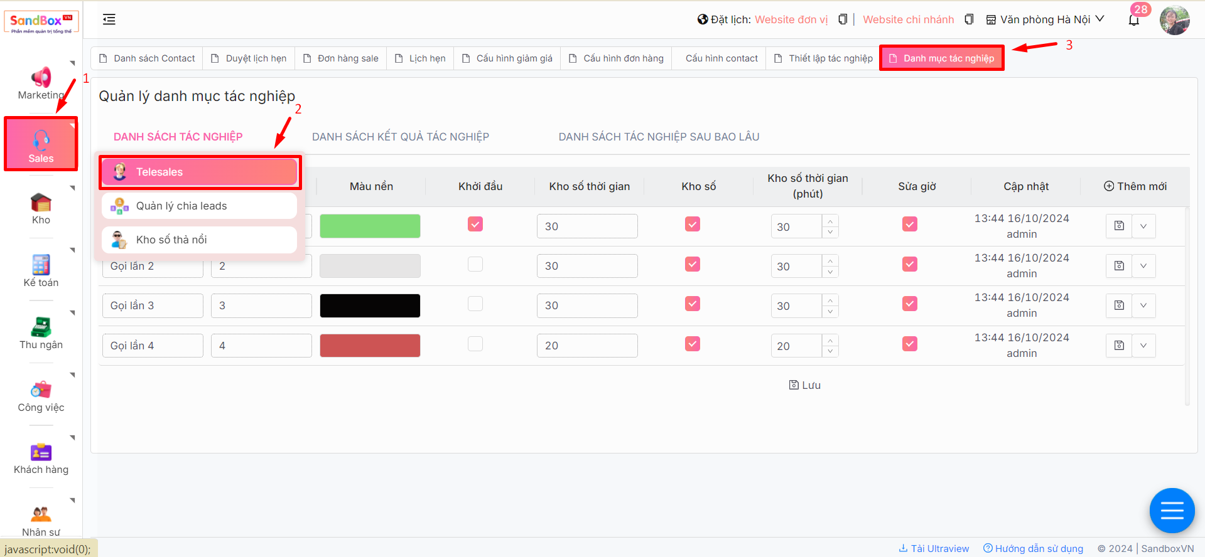Click the notification bell icon
1205x557 pixels.
pyautogui.click(x=1133, y=21)
